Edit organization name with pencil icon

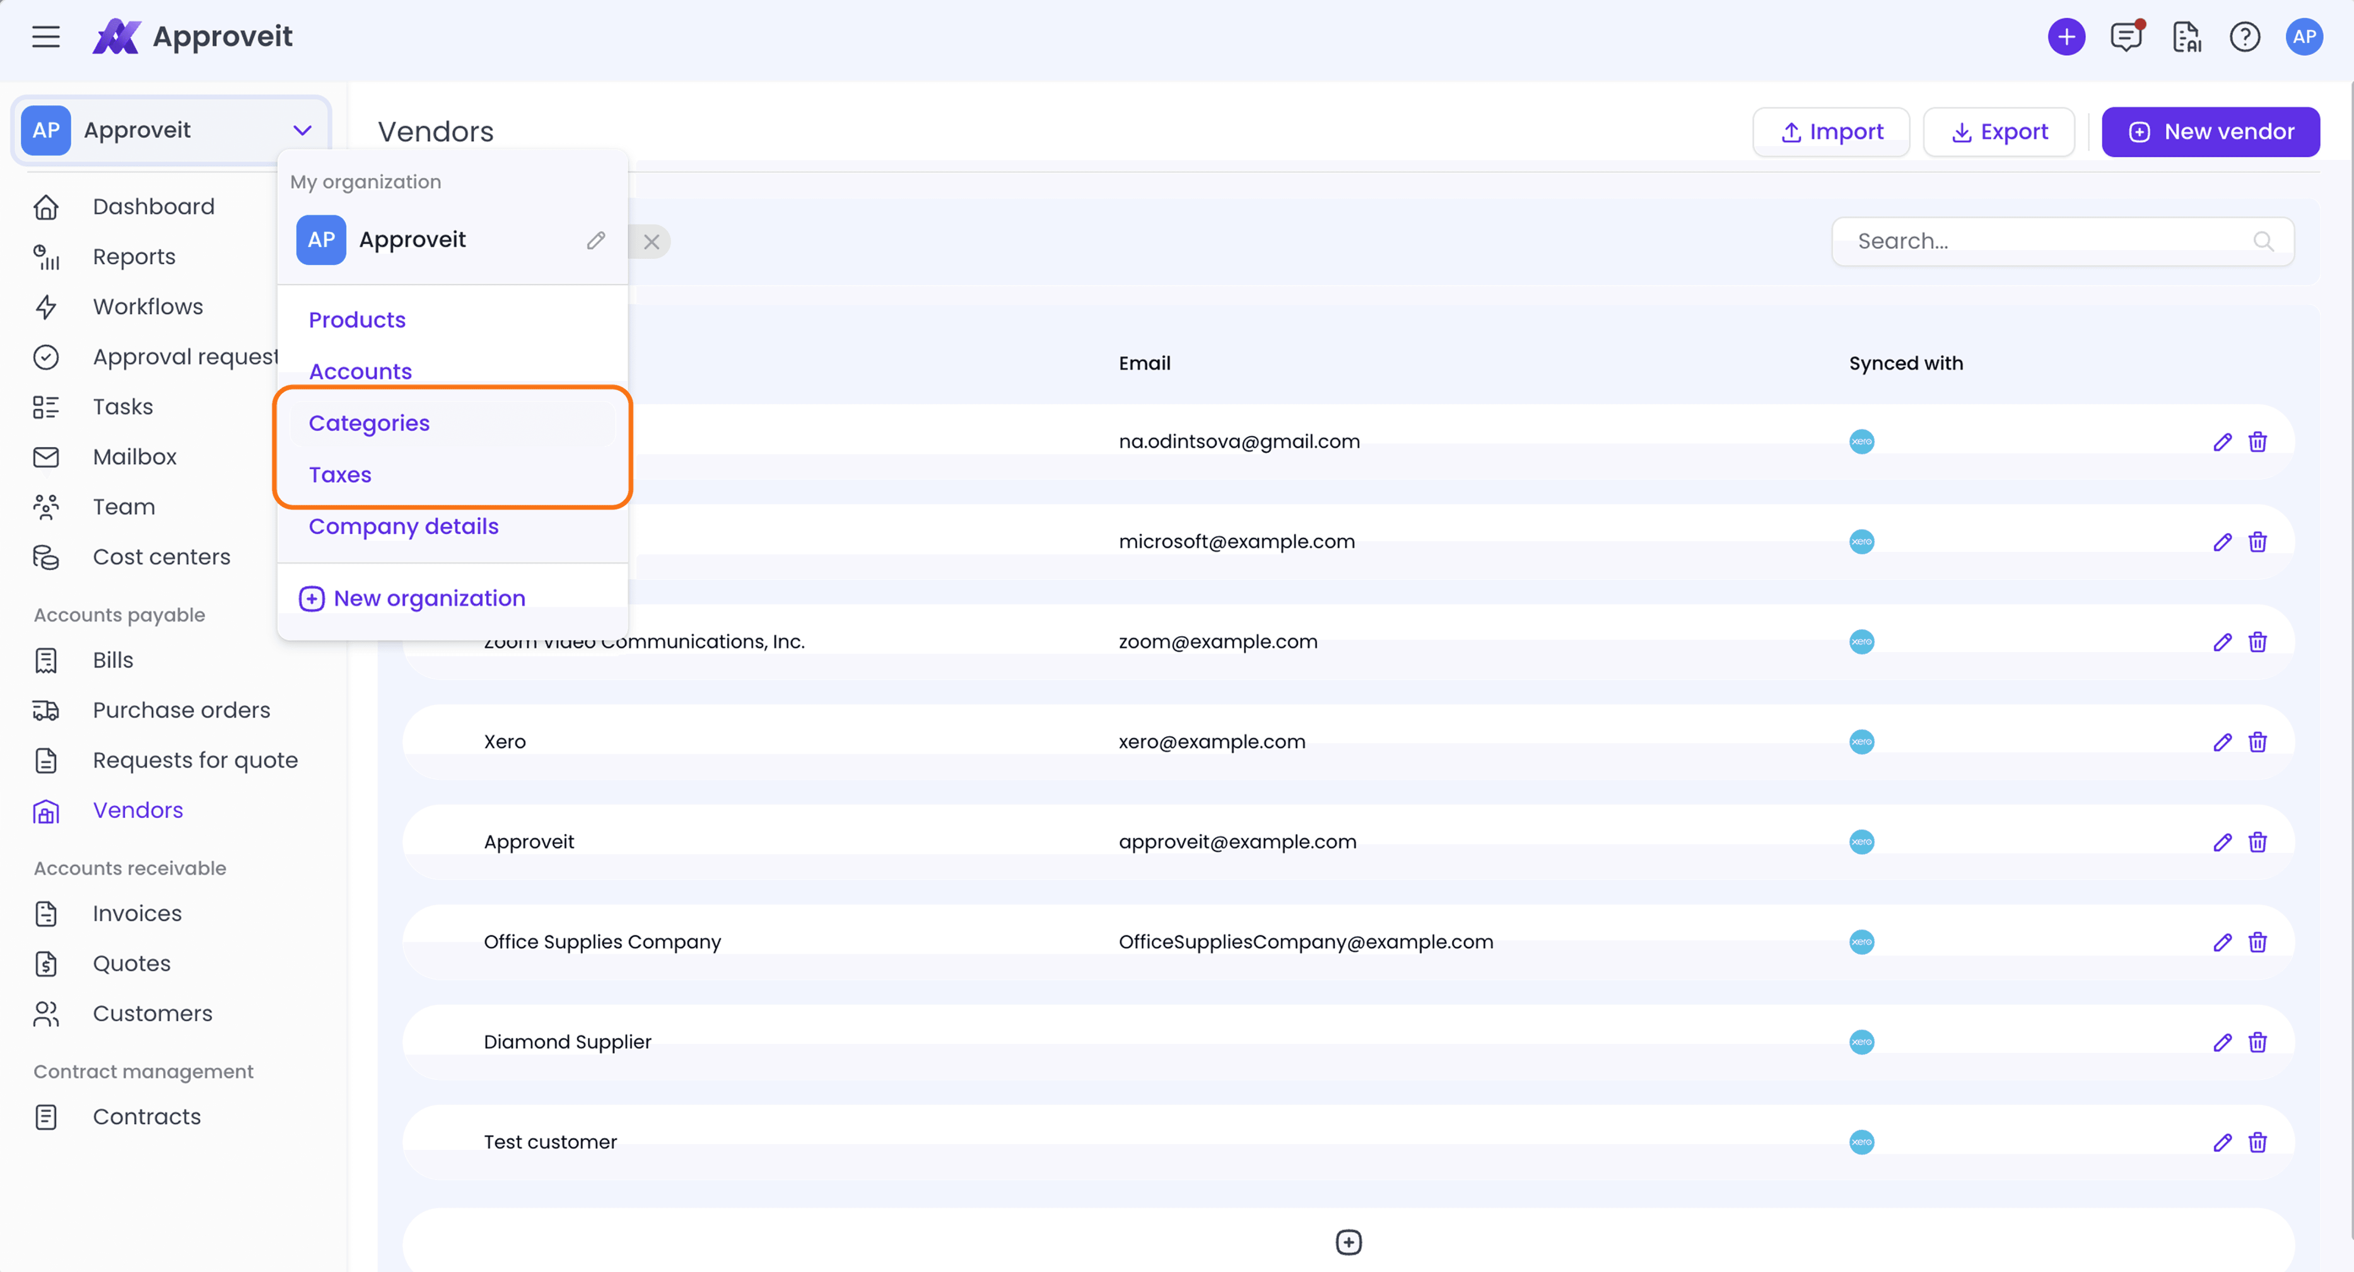[596, 240]
